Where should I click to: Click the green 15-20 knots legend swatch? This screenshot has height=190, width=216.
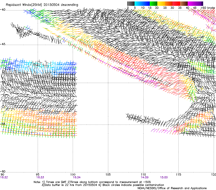(154, 4)
